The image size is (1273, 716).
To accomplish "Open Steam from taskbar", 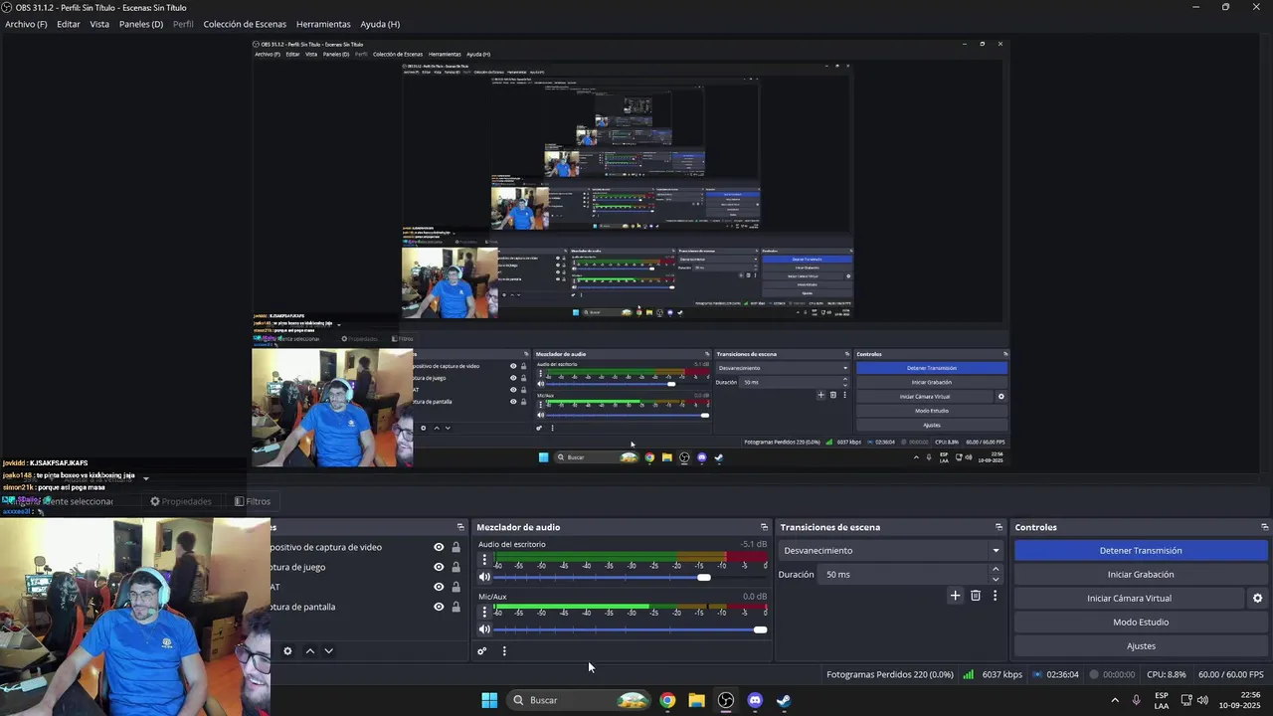I will point(784,700).
